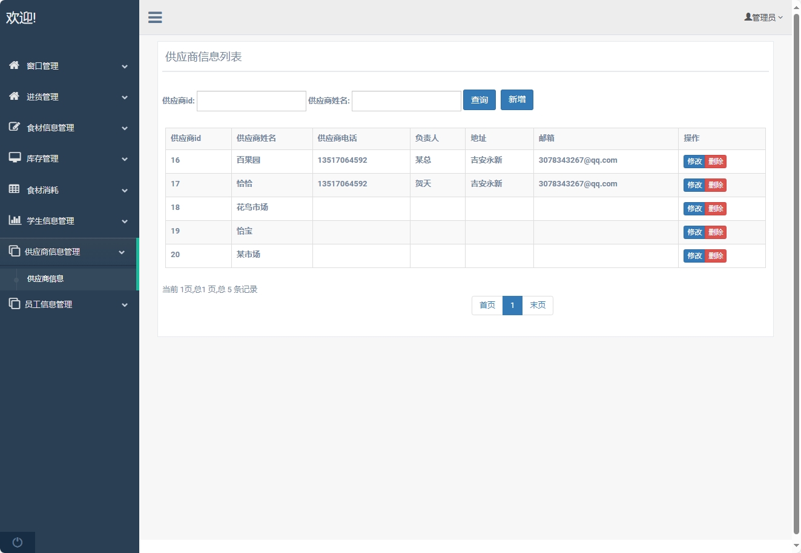The width and height of the screenshot is (801, 553).
Task: Expand the 进货管理 chevron arrow
Action: point(125,97)
